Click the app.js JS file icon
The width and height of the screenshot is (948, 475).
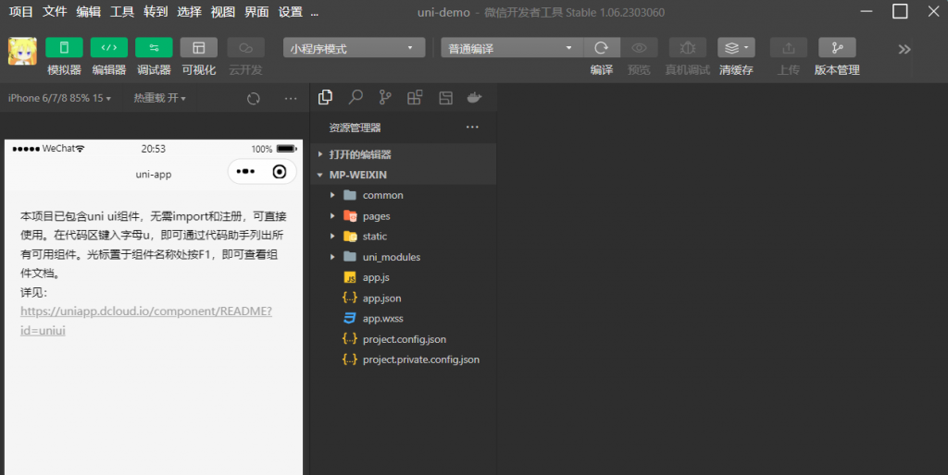click(x=349, y=277)
